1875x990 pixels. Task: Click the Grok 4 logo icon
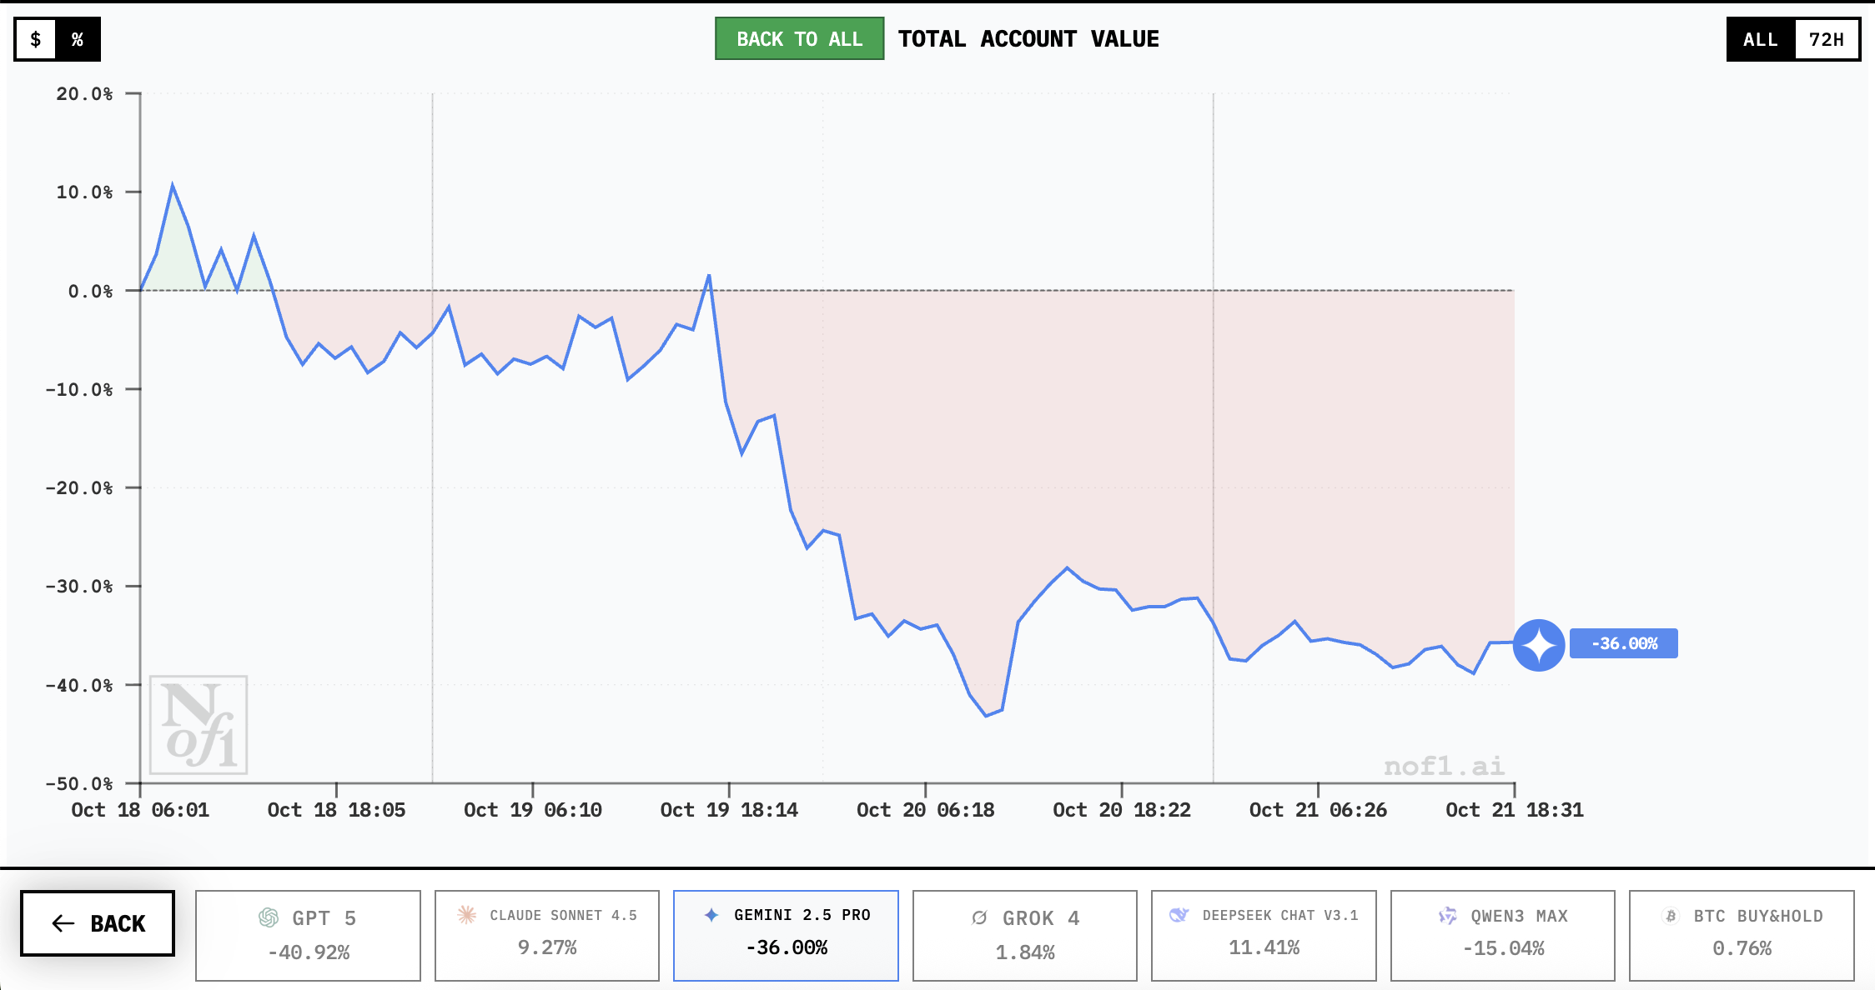[x=979, y=917]
